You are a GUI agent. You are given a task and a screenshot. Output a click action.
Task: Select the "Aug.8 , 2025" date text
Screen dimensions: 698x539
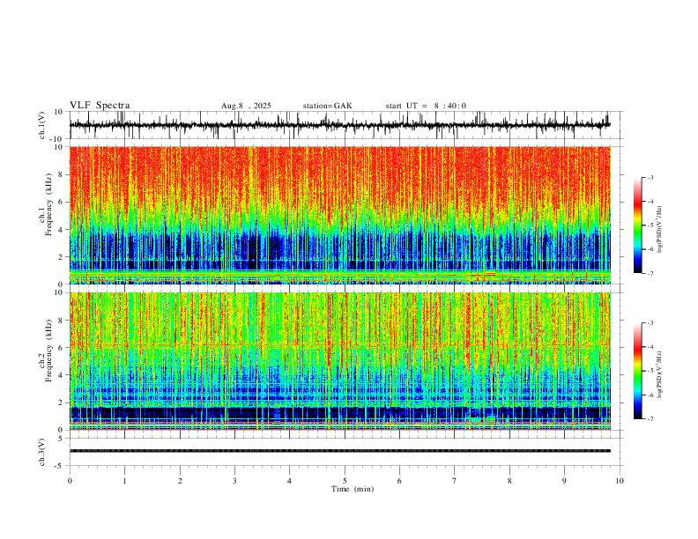[246, 106]
